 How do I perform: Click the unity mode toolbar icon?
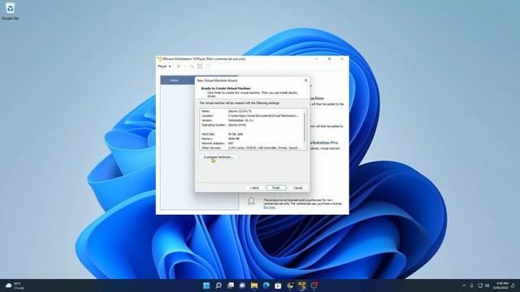(208, 67)
